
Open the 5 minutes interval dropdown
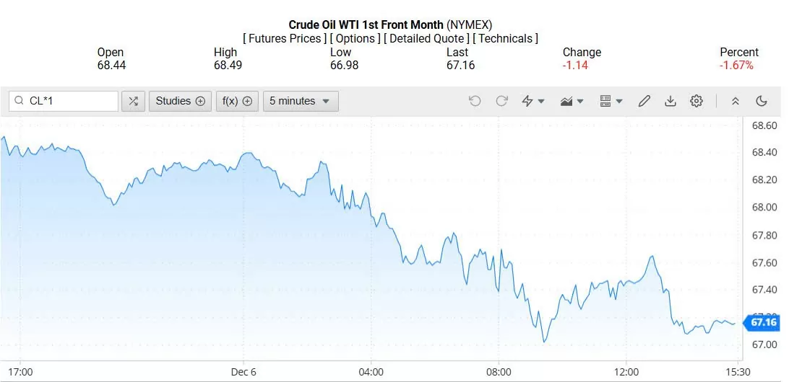tap(301, 101)
